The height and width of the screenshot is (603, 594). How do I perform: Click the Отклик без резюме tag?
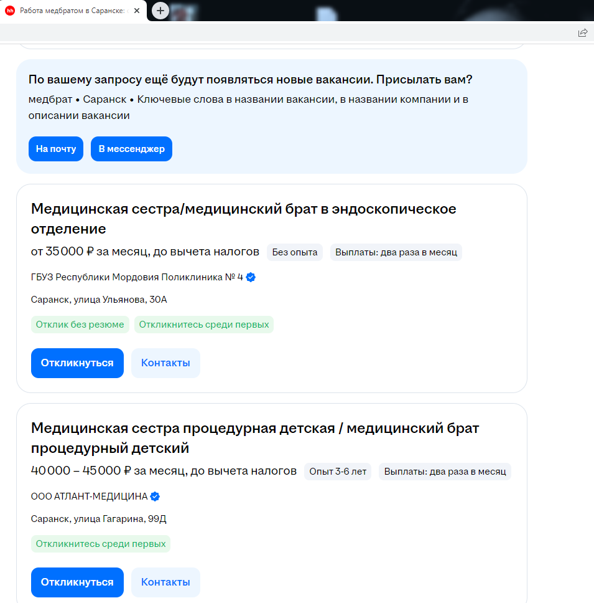tap(80, 325)
